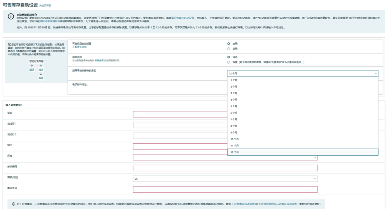Open the 了解更多信息 link
This screenshot has height=212, width=388.
[x=79, y=47]
